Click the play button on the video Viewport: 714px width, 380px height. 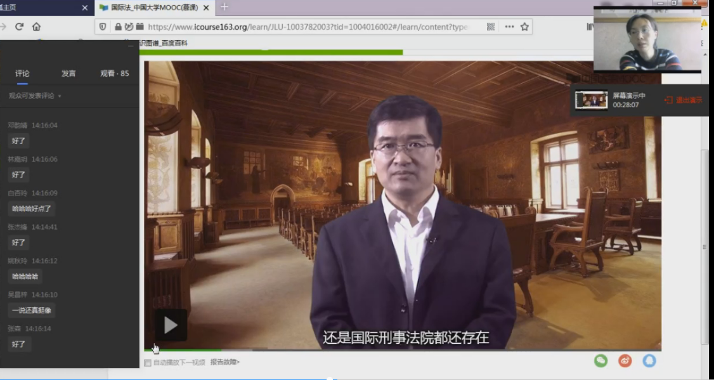click(x=171, y=325)
